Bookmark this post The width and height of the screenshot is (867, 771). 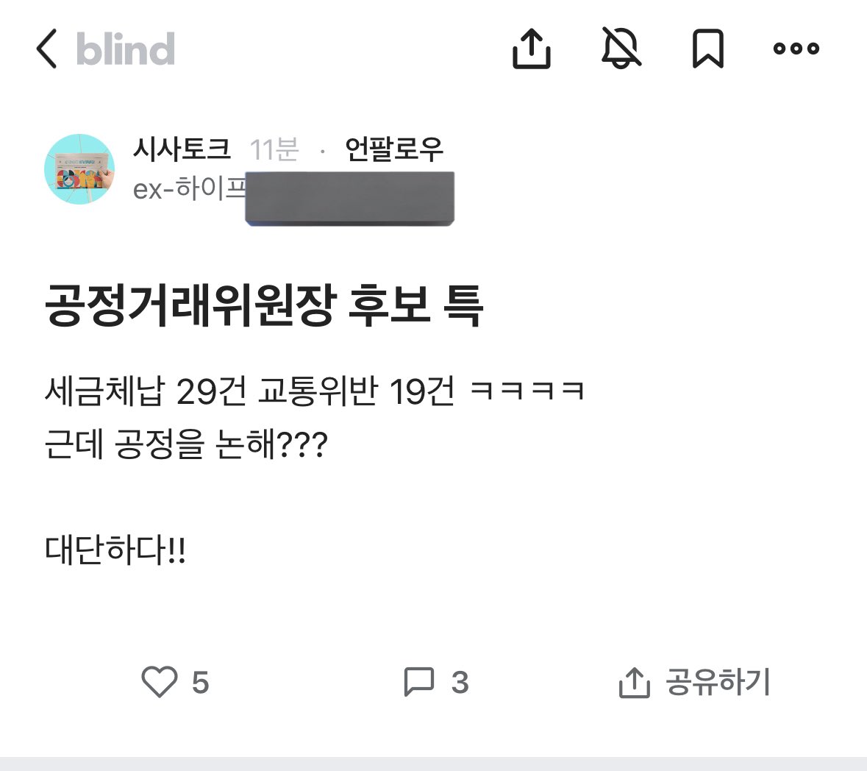(x=707, y=49)
